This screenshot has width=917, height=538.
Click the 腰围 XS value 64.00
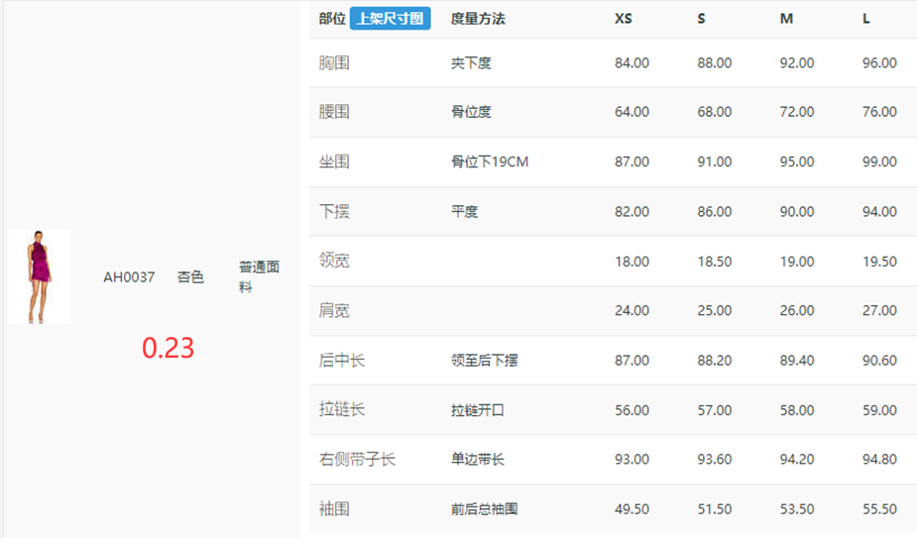[631, 112]
